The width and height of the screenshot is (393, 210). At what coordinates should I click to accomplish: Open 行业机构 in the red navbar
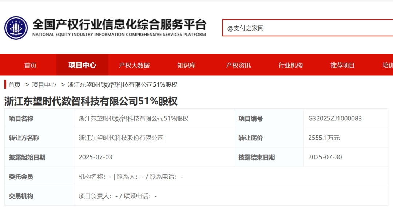[x=290, y=65]
